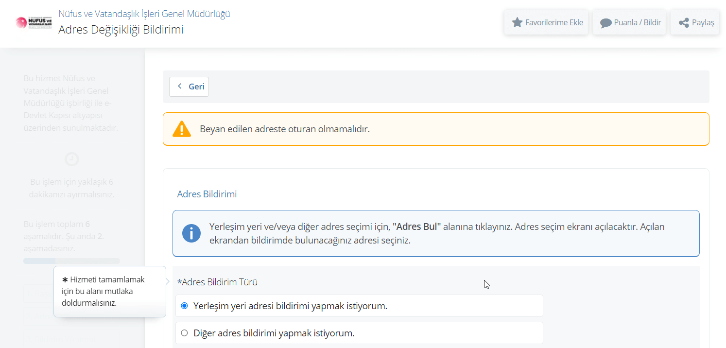726x348 pixels.
Task: Click the speech bubble icon for Puanla / Bildir
Action: pos(605,23)
